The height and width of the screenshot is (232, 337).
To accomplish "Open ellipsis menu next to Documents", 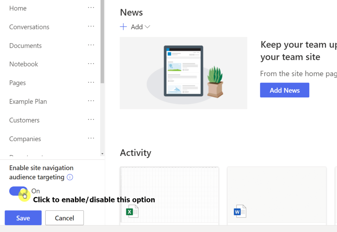I will (91, 45).
